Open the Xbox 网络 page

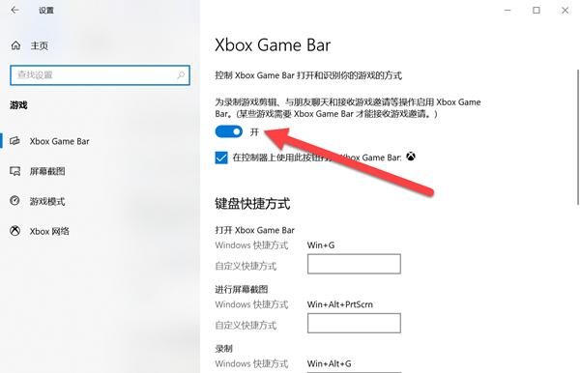(x=49, y=231)
